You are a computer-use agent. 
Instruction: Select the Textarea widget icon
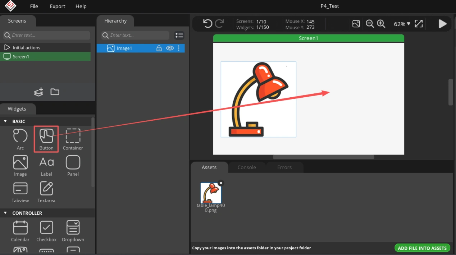[46, 189]
